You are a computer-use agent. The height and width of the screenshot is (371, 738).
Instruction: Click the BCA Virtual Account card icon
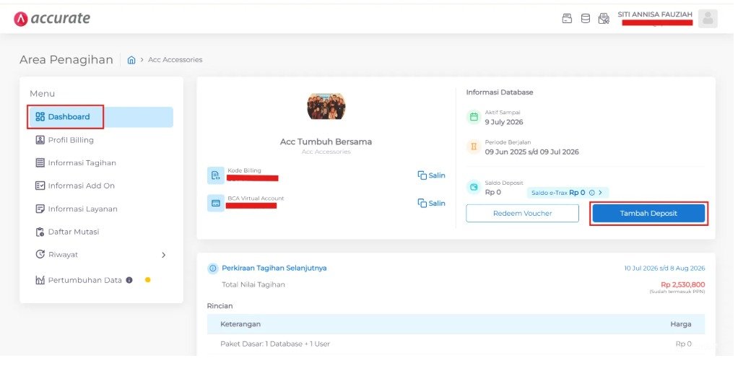pos(216,203)
